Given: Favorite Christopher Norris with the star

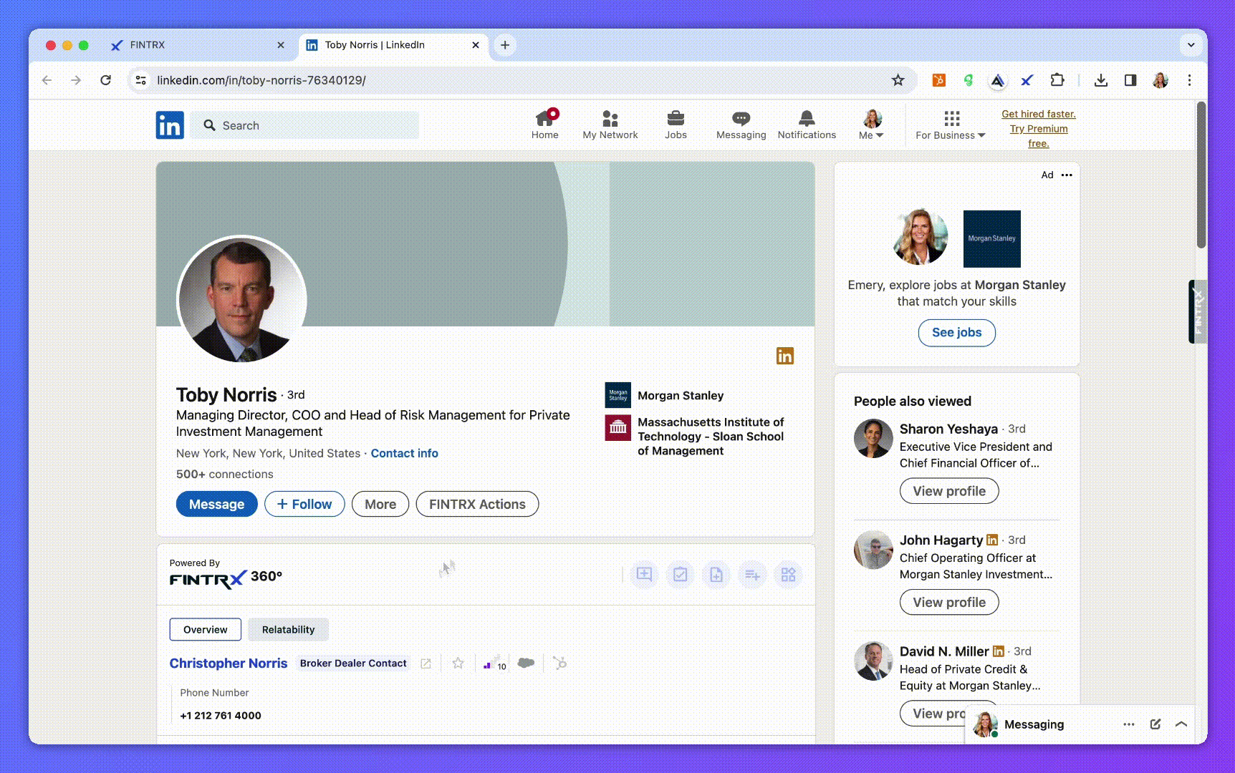Looking at the screenshot, I should point(458,663).
